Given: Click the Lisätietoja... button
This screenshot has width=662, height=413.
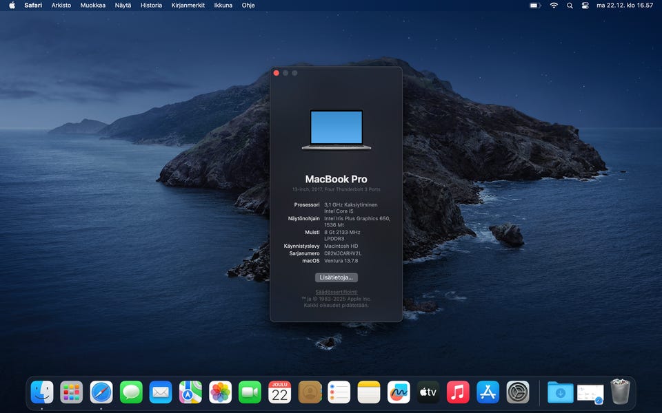Looking at the screenshot, I should 337,277.
